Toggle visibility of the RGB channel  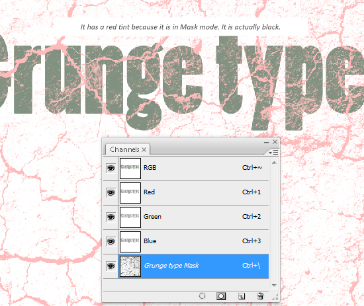click(x=111, y=168)
